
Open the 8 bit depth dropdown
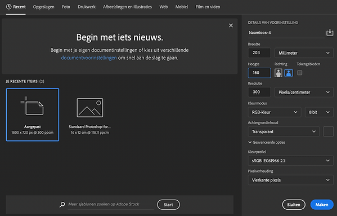click(319, 112)
